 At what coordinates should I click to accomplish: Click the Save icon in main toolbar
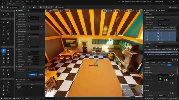pyautogui.click(x=3, y=7)
